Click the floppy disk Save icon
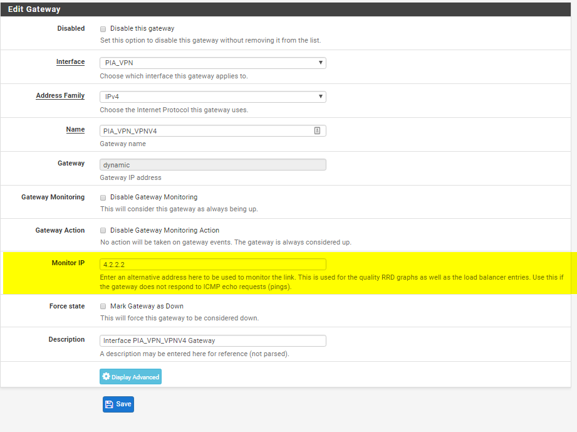This screenshot has width=577, height=432. click(x=109, y=404)
